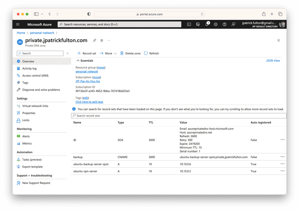
Task: Open ellipsis menu for ubuntu-backup-server-spot record
Action: (x=282, y=164)
